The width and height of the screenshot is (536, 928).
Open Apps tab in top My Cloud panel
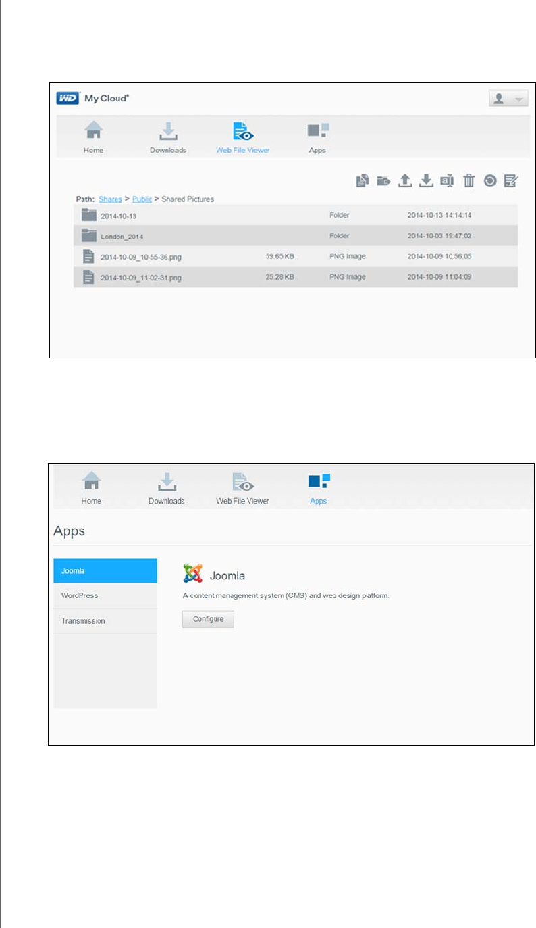[317, 138]
